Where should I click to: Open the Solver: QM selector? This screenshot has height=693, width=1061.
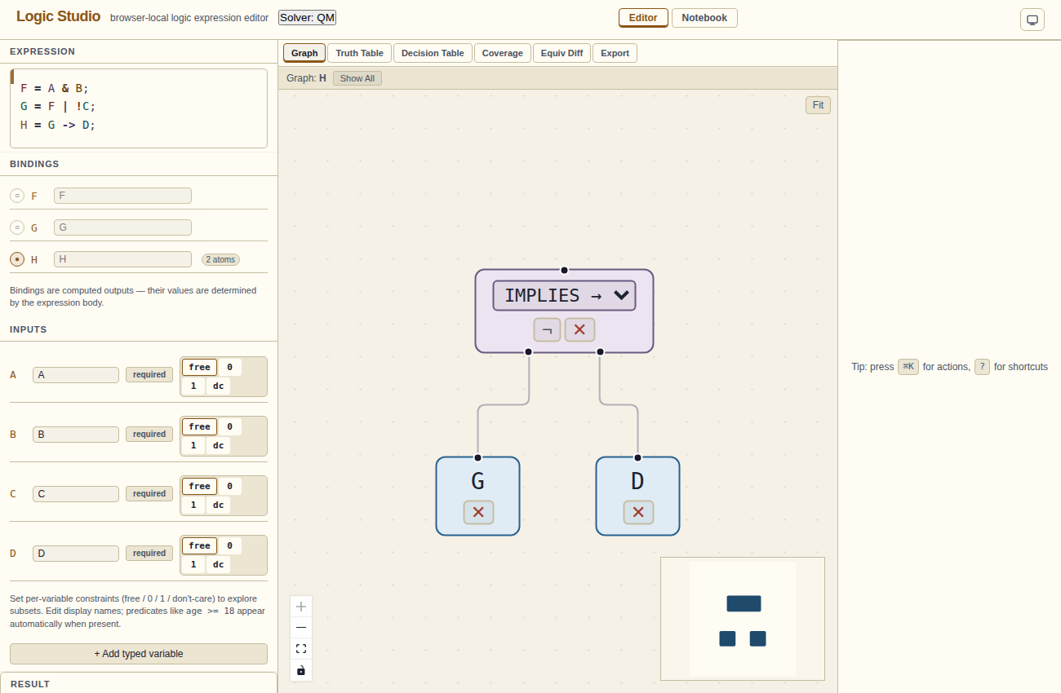307,17
